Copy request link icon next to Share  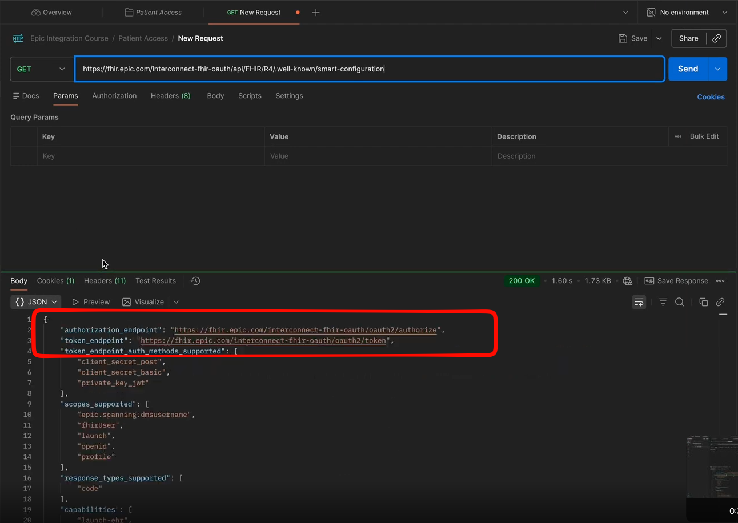(716, 38)
